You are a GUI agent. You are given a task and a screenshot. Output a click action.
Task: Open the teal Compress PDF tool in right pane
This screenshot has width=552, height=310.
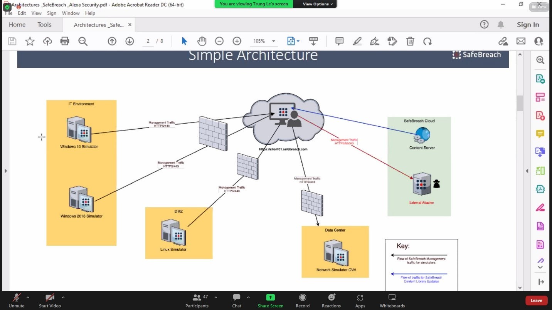540,189
